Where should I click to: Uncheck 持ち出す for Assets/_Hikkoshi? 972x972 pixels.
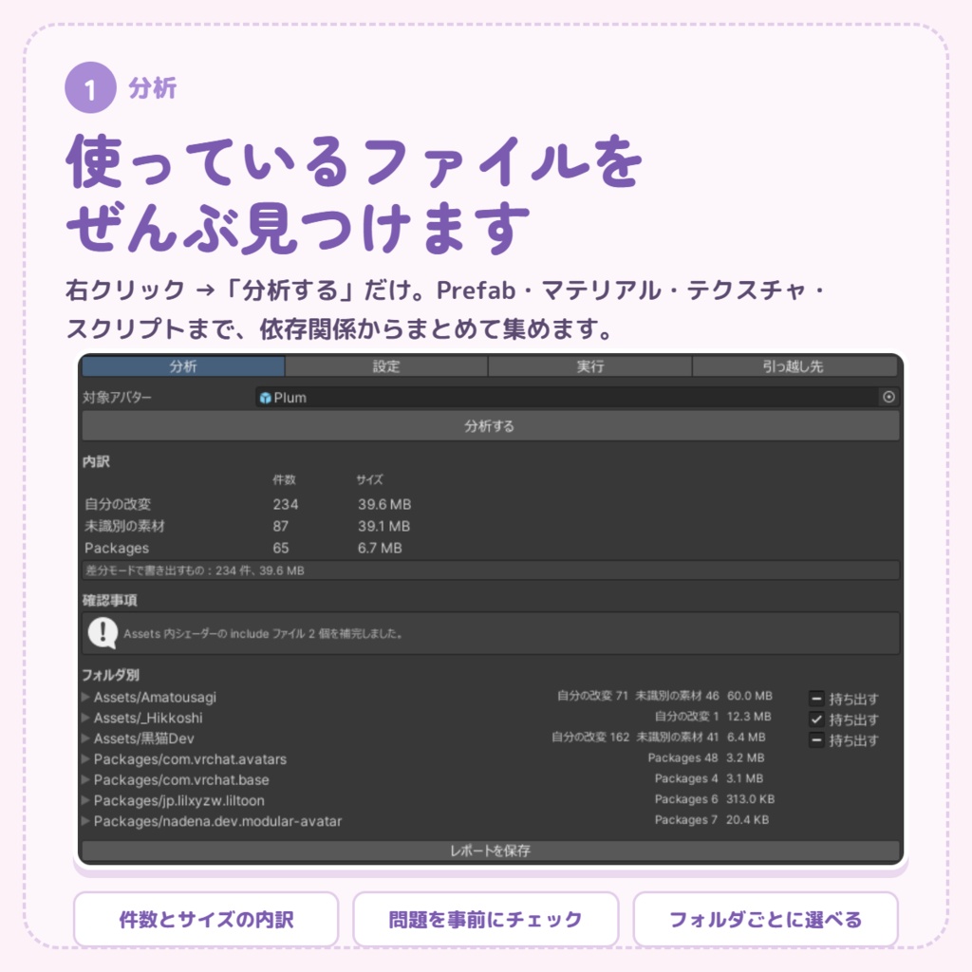pos(816,720)
